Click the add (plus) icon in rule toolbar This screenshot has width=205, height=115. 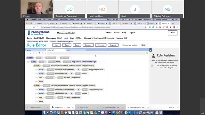coord(34,53)
